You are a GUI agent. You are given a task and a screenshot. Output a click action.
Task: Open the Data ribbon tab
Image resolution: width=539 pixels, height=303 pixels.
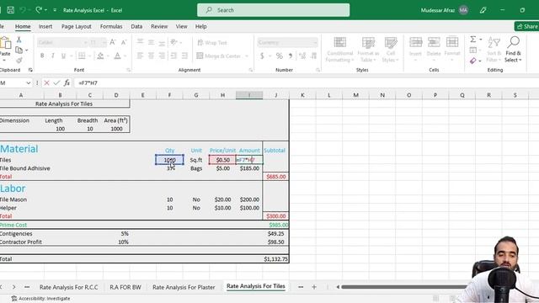[136, 26]
